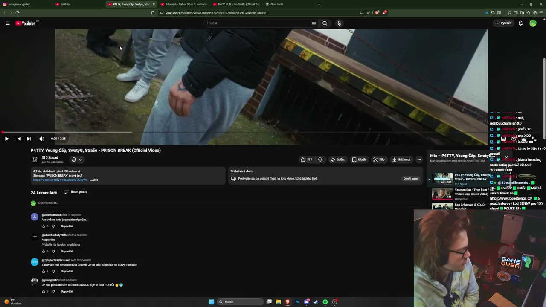Screen dimensions: 546x307
Task: Share the video via Sdílet
Action: point(337,159)
